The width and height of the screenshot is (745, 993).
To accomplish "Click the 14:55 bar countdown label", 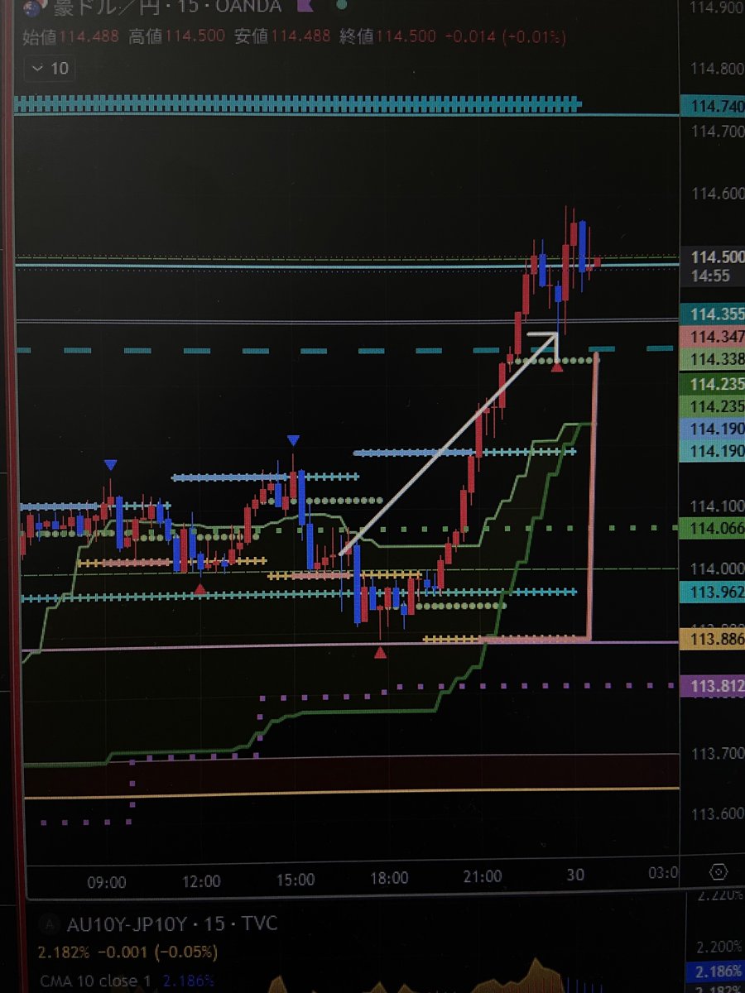I will pos(710,276).
